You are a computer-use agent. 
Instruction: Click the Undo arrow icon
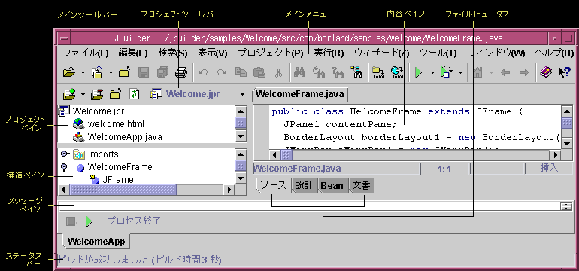[x=203, y=72]
